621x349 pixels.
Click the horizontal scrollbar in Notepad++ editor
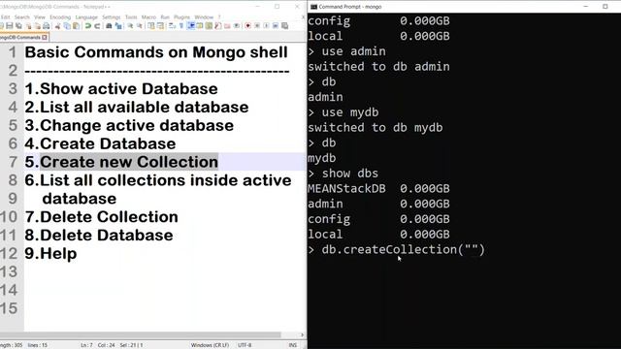click(x=141, y=334)
